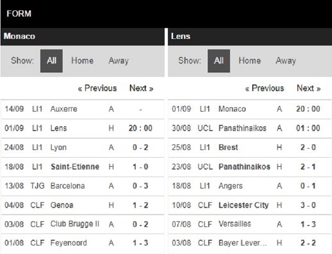Click the Genoa match entry
This screenshot has width=332, height=254.
coord(83,205)
